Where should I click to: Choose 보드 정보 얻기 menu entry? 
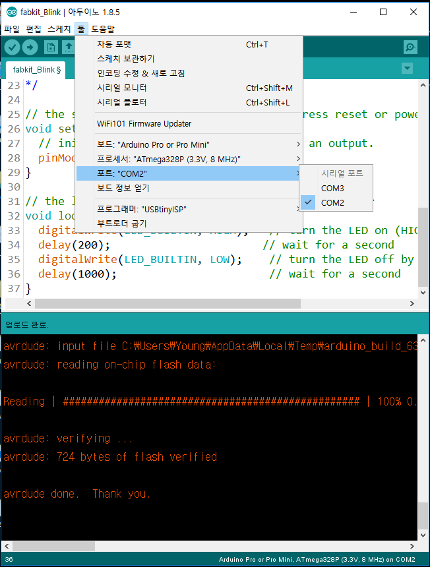click(189, 188)
